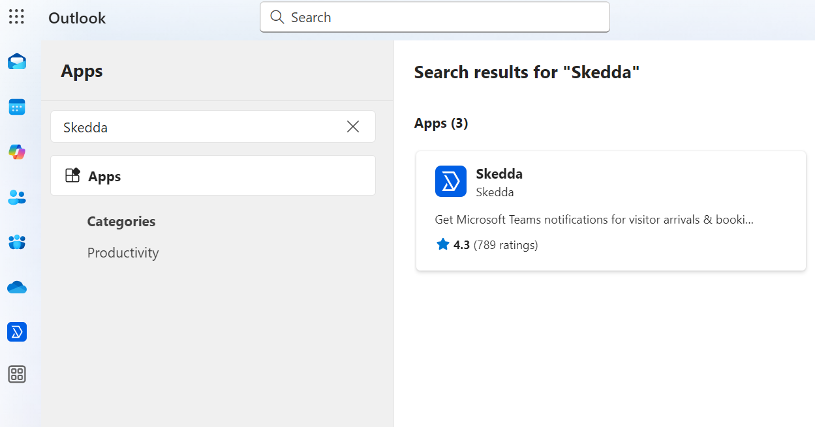Open the Calendar icon in sidebar
Viewport: 815px width, 427px height.
17,108
